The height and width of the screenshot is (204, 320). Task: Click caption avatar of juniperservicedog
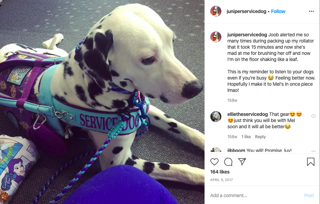point(216,37)
